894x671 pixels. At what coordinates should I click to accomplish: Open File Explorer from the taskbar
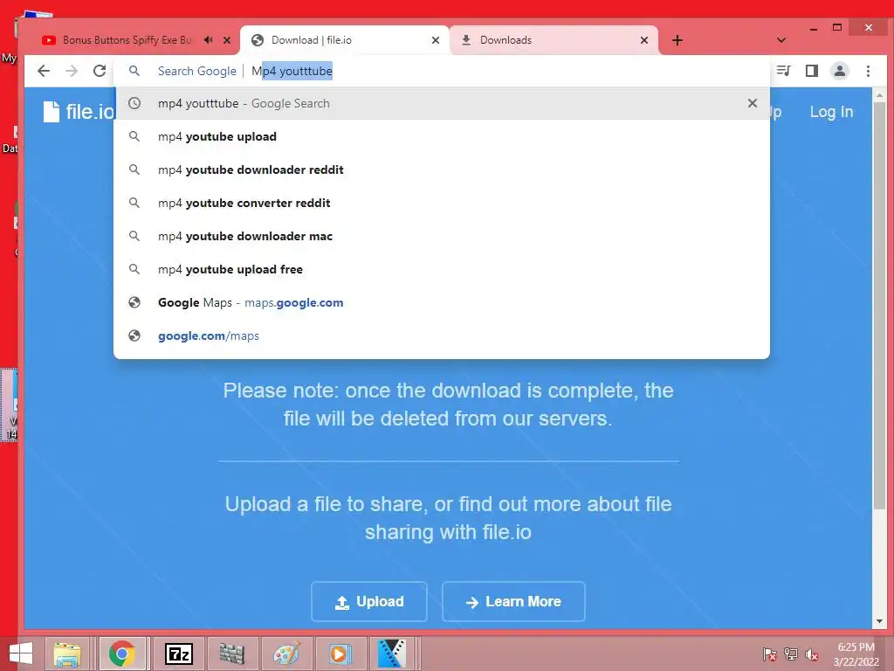67,654
